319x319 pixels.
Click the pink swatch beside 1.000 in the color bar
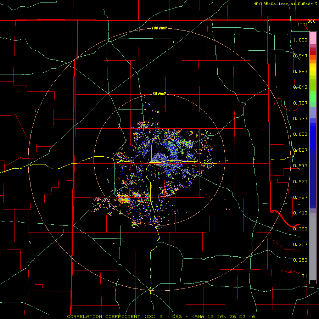(x=313, y=38)
